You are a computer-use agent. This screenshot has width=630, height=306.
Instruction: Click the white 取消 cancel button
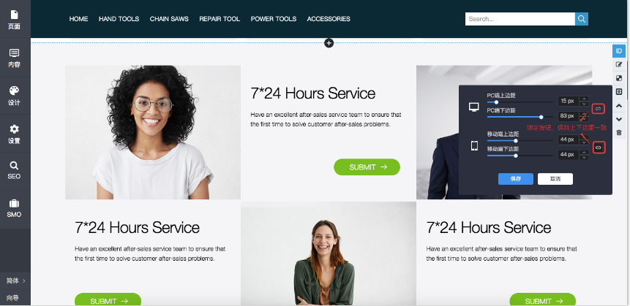pos(555,179)
